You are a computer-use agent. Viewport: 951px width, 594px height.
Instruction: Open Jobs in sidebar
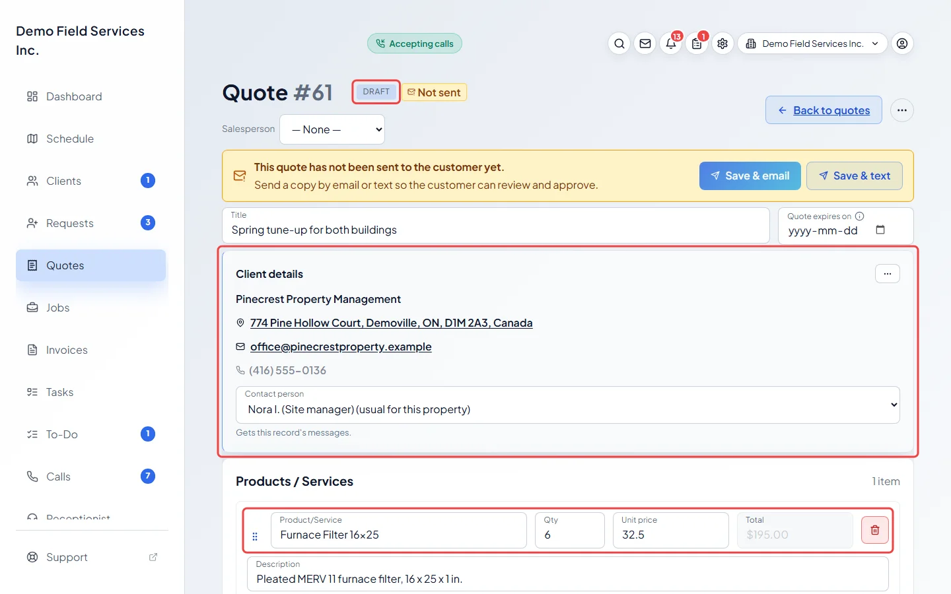click(91, 308)
